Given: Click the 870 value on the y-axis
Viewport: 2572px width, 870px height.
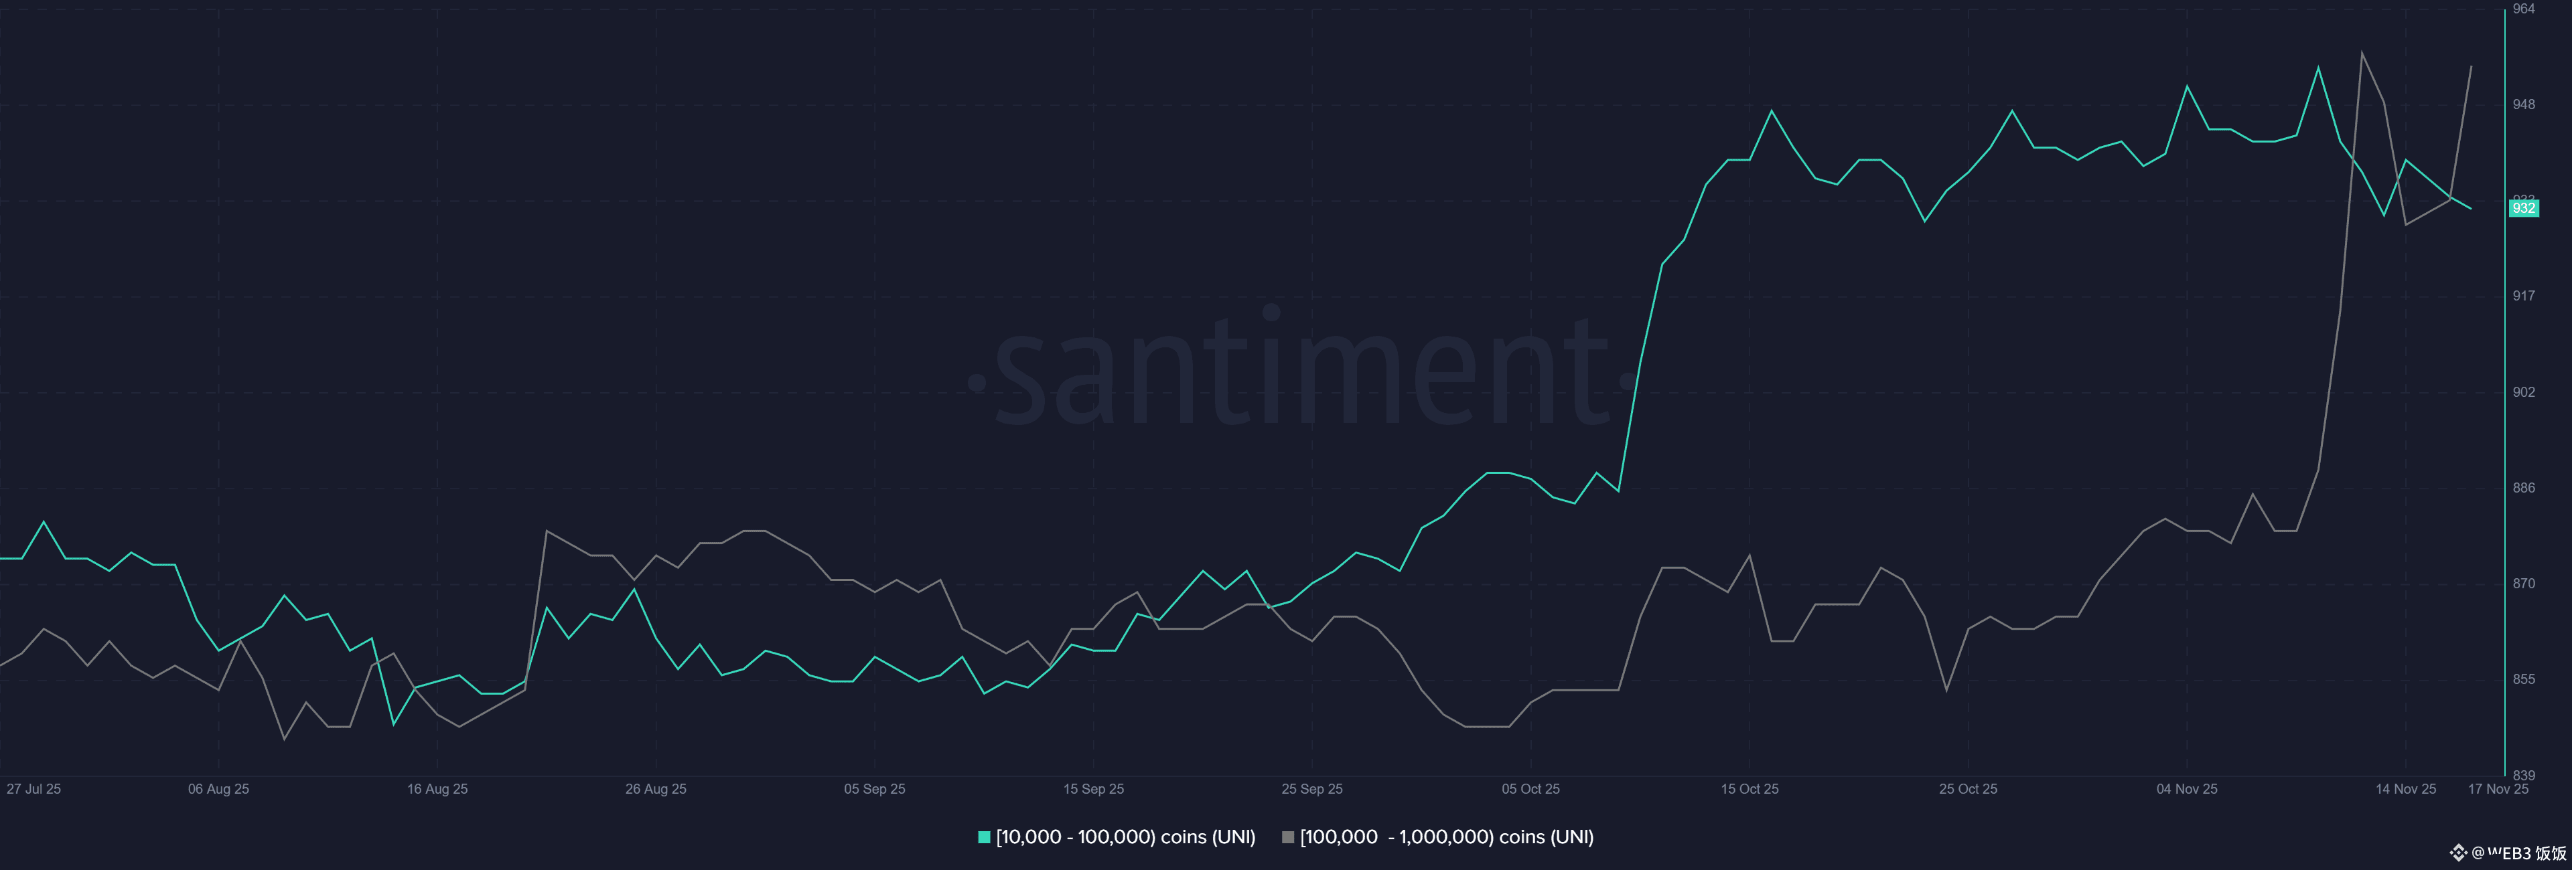Looking at the screenshot, I should point(2523,584).
